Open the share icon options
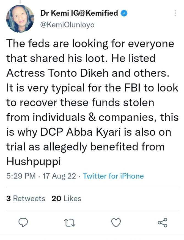This screenshot has width=184, height=240. (162, 222)
